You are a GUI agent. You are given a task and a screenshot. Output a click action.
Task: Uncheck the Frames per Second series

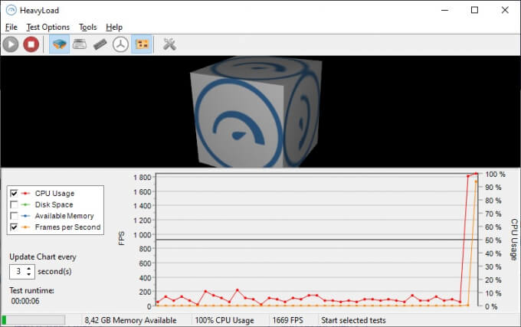tap(14, 227)
